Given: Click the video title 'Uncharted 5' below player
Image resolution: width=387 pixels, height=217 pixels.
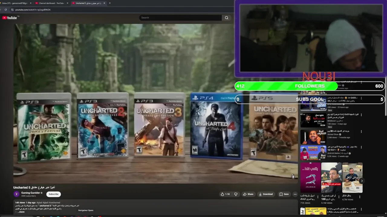Looking at the screenshot, I should pos(34,187).
